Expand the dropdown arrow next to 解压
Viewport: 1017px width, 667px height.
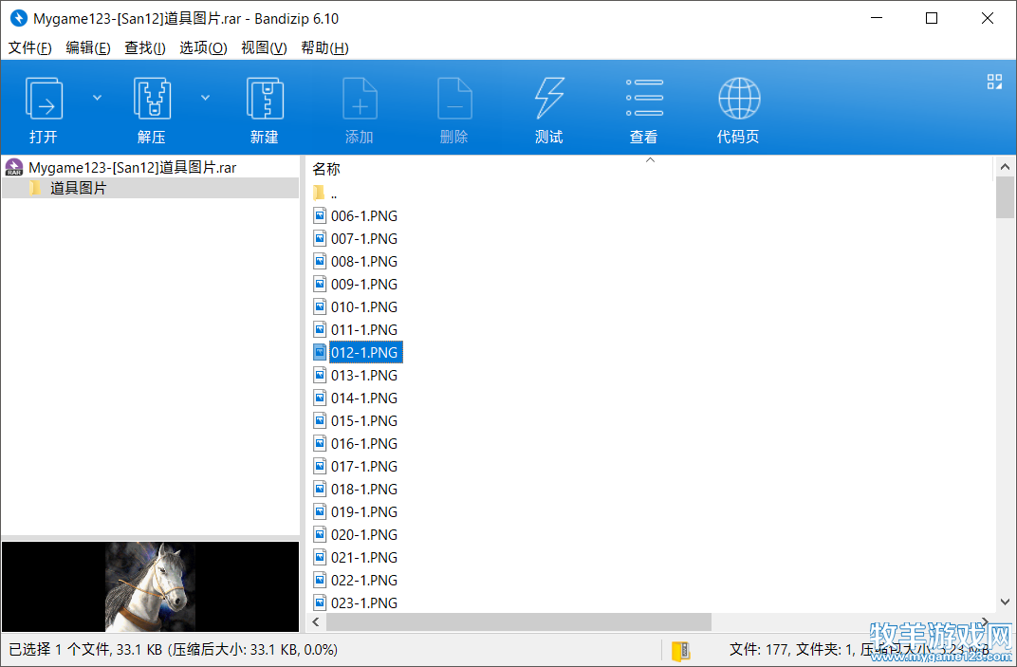[205, 97]
